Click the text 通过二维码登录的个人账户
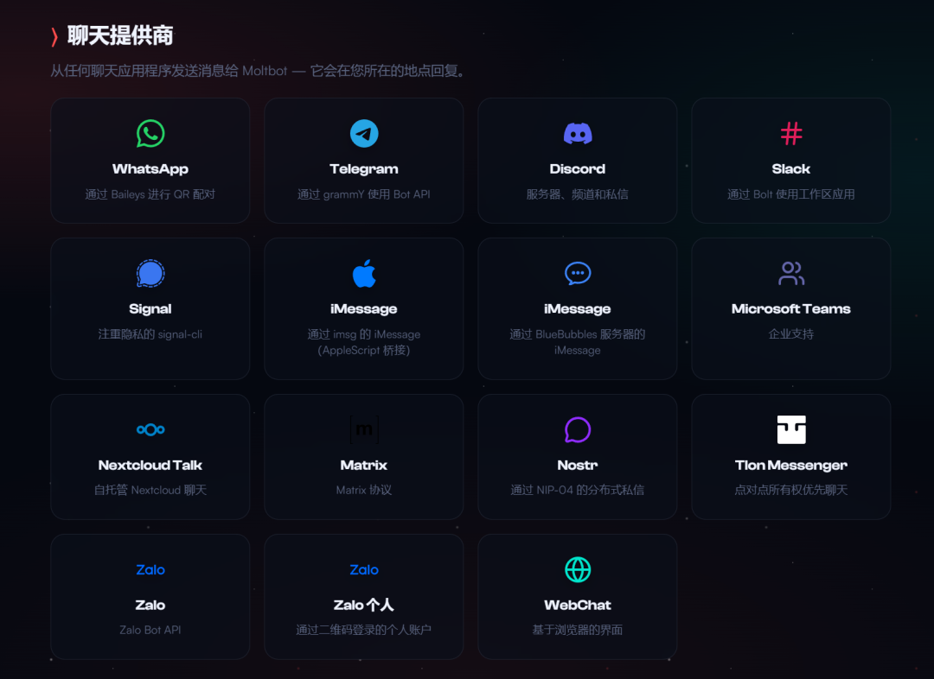 pos(364,631)
